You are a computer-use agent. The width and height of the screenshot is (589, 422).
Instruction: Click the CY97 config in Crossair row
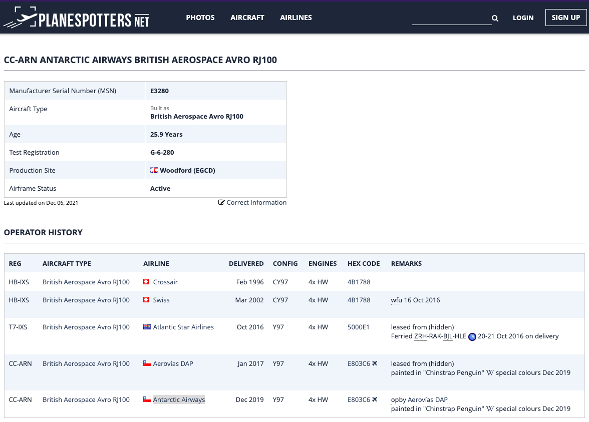tap(280, 282)
